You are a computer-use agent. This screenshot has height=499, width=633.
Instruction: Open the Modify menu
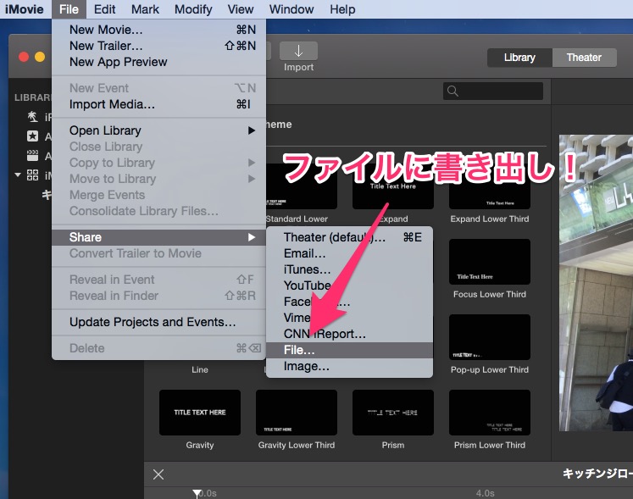coord(193,8)
